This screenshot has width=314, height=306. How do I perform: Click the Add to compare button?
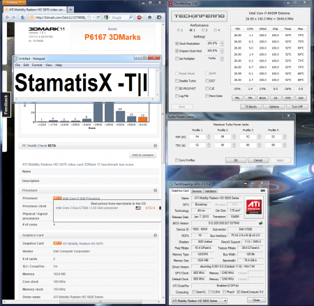(x=143, y=155)
